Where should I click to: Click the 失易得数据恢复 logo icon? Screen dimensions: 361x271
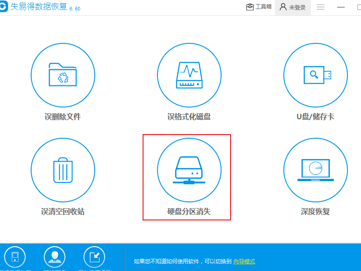[3, 6]
